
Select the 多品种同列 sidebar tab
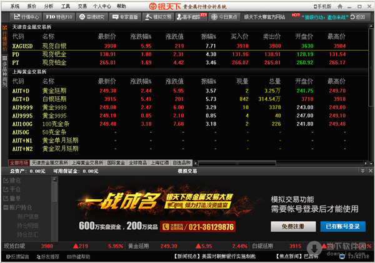coord(4,71)
